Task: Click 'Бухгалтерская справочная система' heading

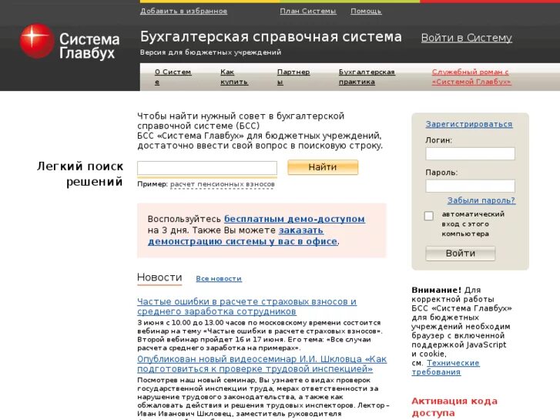Action: [x=270, y=37]
